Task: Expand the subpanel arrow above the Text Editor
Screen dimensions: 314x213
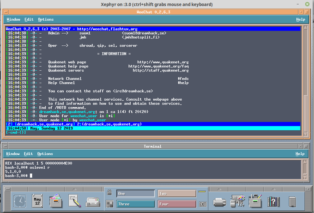Action: click(74, 189)
